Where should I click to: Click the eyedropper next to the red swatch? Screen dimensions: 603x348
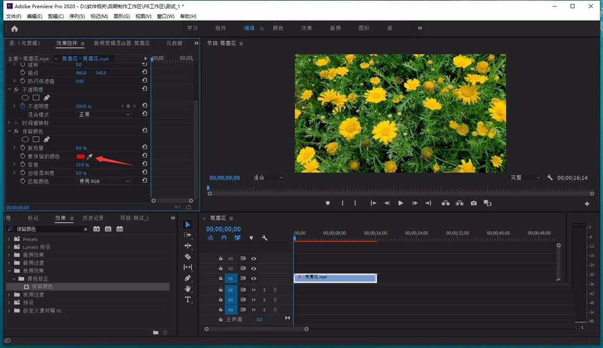90,156
